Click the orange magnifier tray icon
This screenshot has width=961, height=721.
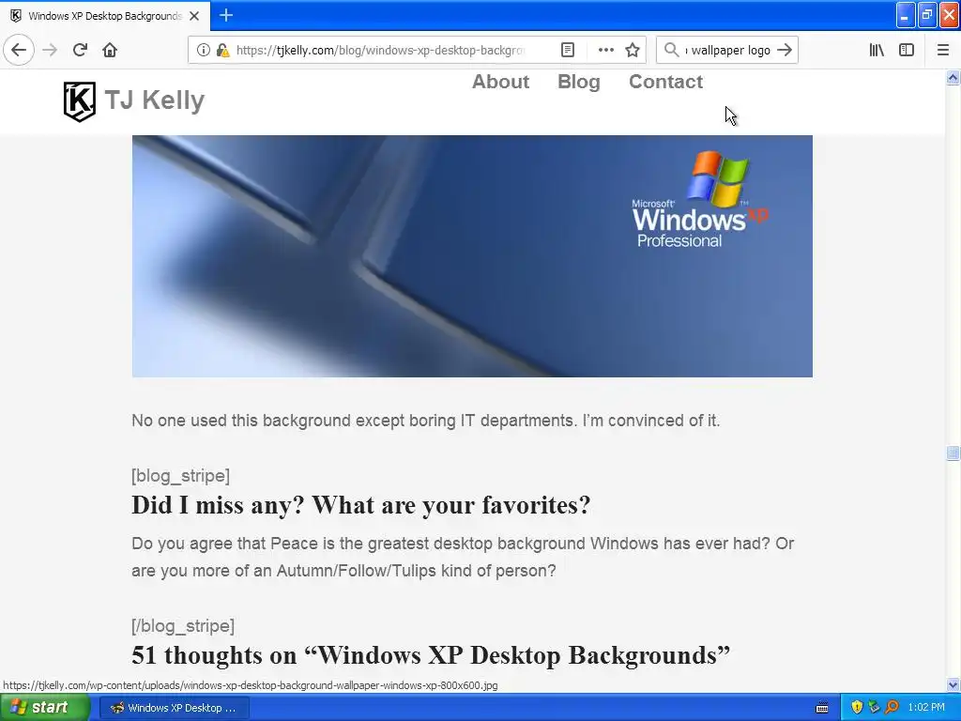[892, 708]
